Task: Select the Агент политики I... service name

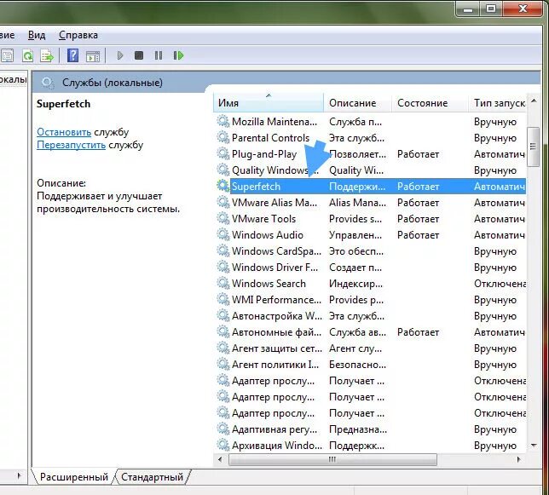Action: click(275, 364)
